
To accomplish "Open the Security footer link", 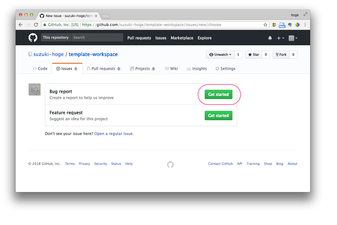I will point(101,164).
